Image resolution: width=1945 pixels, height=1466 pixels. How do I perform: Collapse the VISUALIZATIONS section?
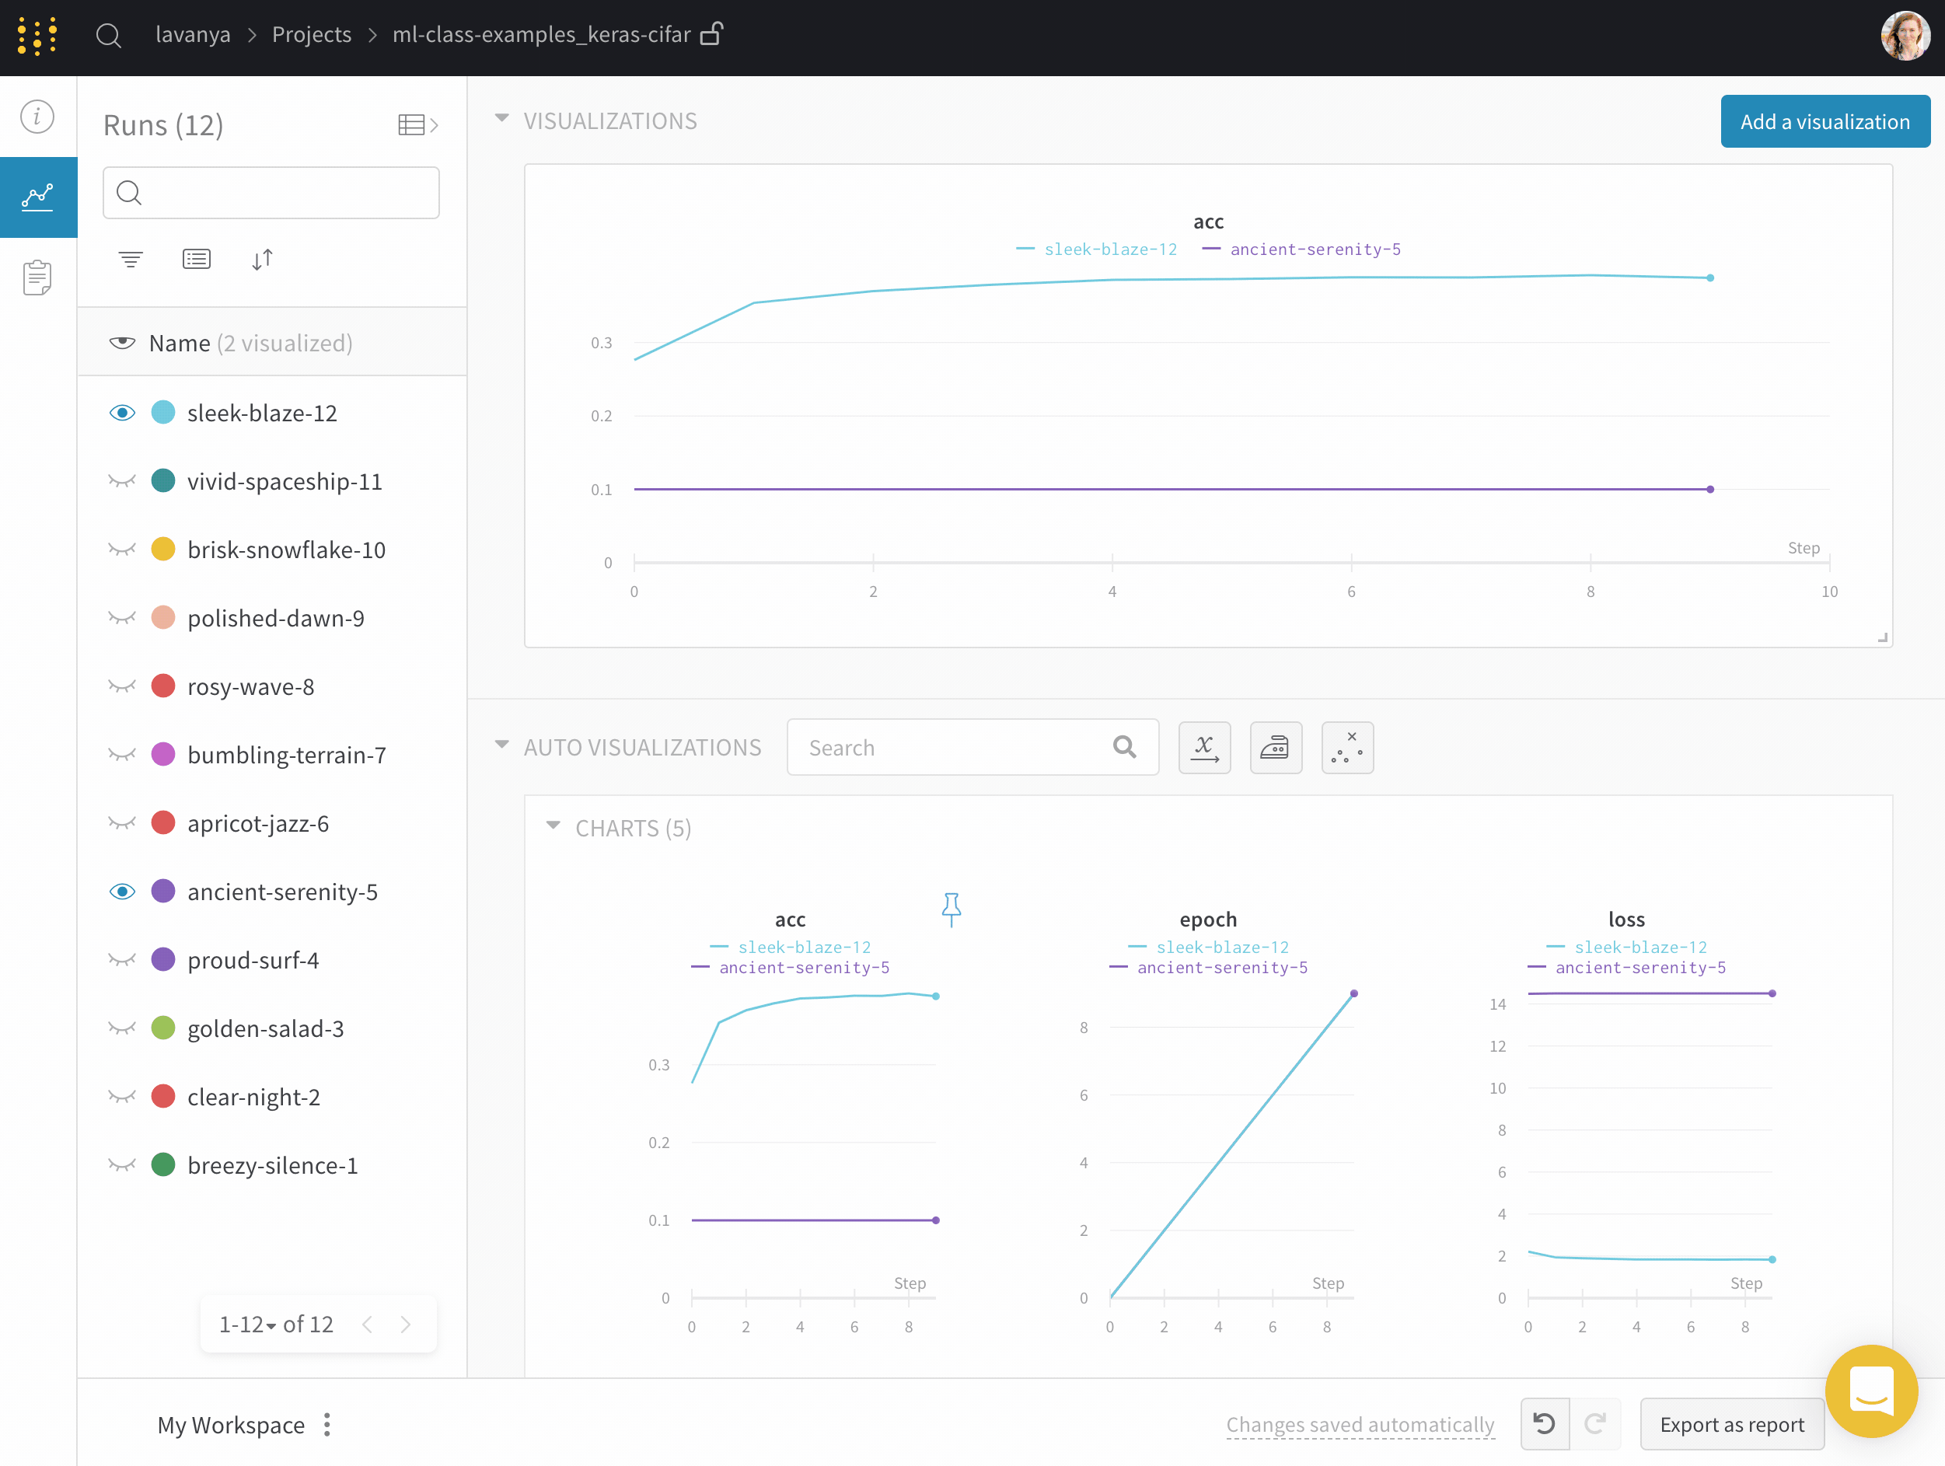coord(502,119)
